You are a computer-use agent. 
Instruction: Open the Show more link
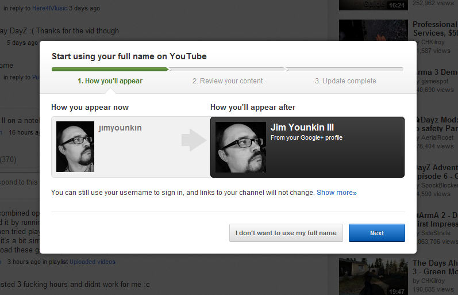click(337, 193)
